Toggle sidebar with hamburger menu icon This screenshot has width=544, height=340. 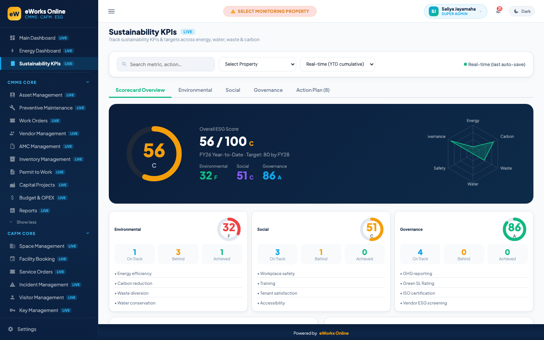111,11
